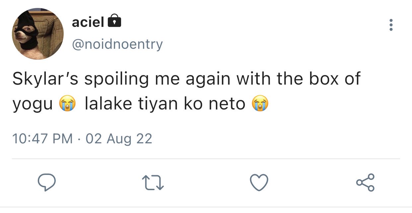Screen dimensions: 412x213
Task: Like the tweet with the heart icon
Action: (x=259, y=183)
